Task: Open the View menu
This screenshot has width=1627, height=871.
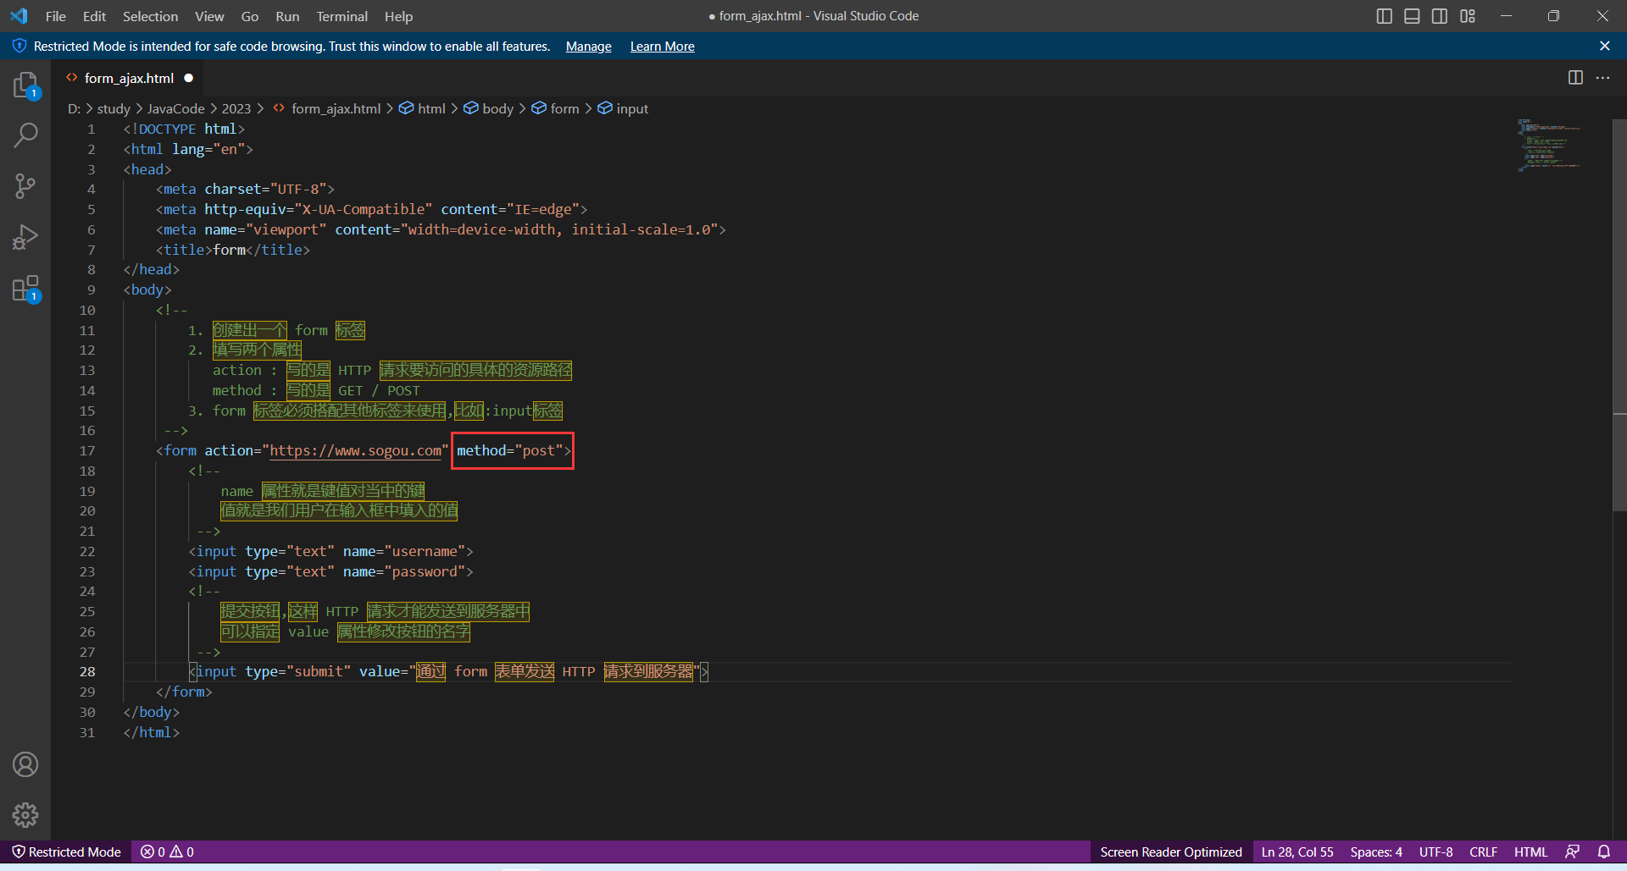Action: tap(209, 16)
